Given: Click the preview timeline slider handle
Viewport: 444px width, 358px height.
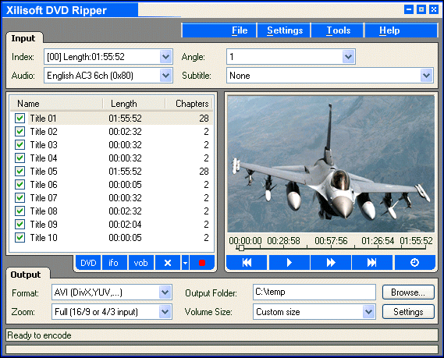Looking at the screenshot, I should [241, 248].
